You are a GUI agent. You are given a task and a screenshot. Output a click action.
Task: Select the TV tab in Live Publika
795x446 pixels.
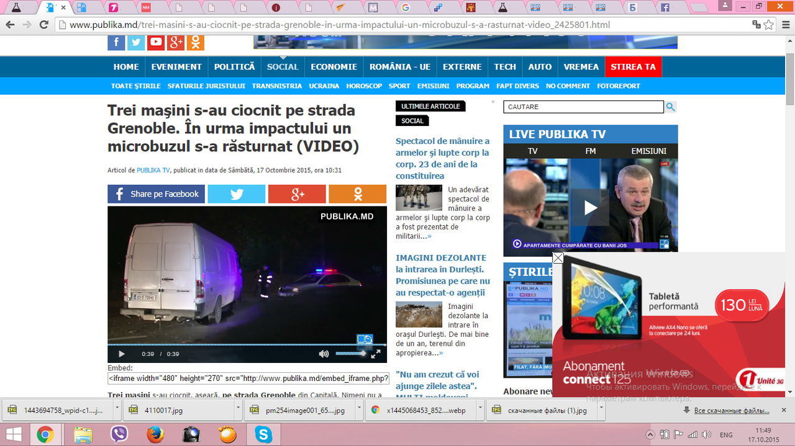(x=532, y=151)
